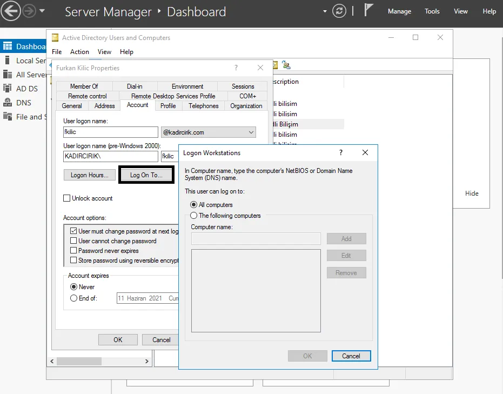The width and height of the screenshot is (503, 394).
Task: Open File menu in Active Directory window
Action: click(57, 52)
